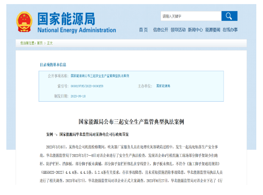Click the index number 000019705/2023-0000159
Screen dimensions: 263x195
87,86
